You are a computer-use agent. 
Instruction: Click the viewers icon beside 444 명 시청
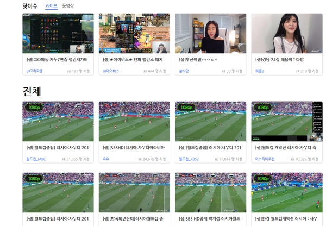pos(145,71)
